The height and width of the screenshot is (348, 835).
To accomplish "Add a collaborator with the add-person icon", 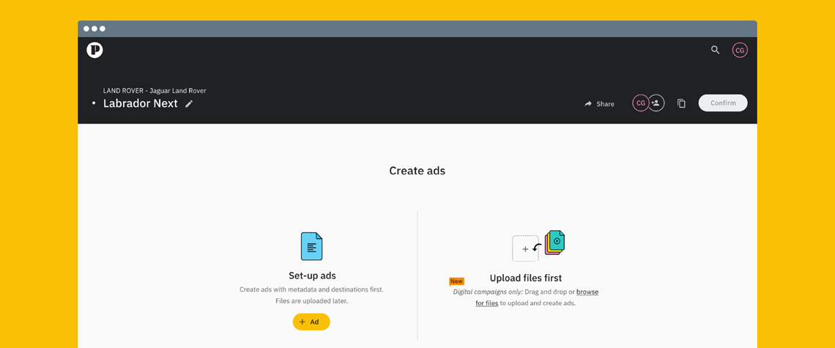I will [656, 103].
